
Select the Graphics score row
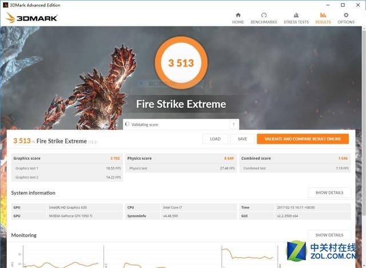[x=67, y=158]
